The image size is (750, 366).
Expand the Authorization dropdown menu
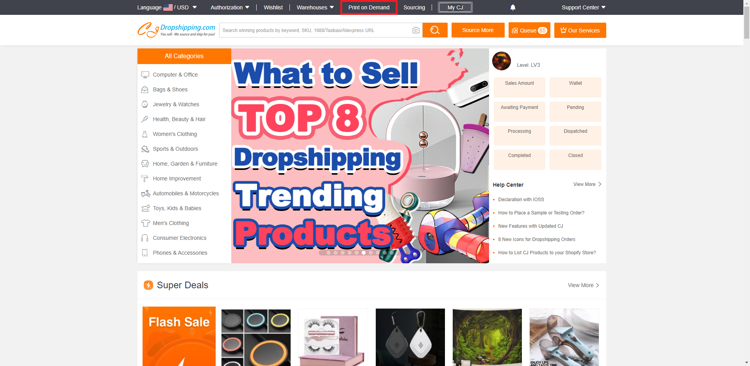point(230,7)
